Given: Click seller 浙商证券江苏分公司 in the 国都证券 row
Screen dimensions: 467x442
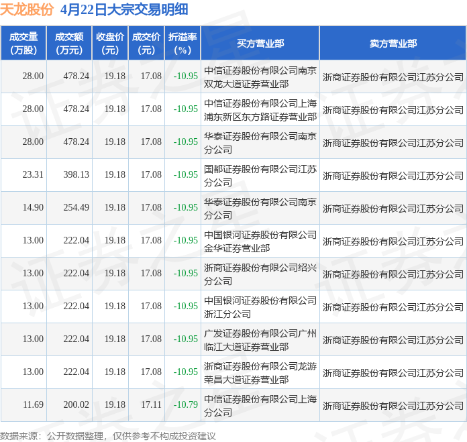Looking at the screenshot, I should [393, 176].
